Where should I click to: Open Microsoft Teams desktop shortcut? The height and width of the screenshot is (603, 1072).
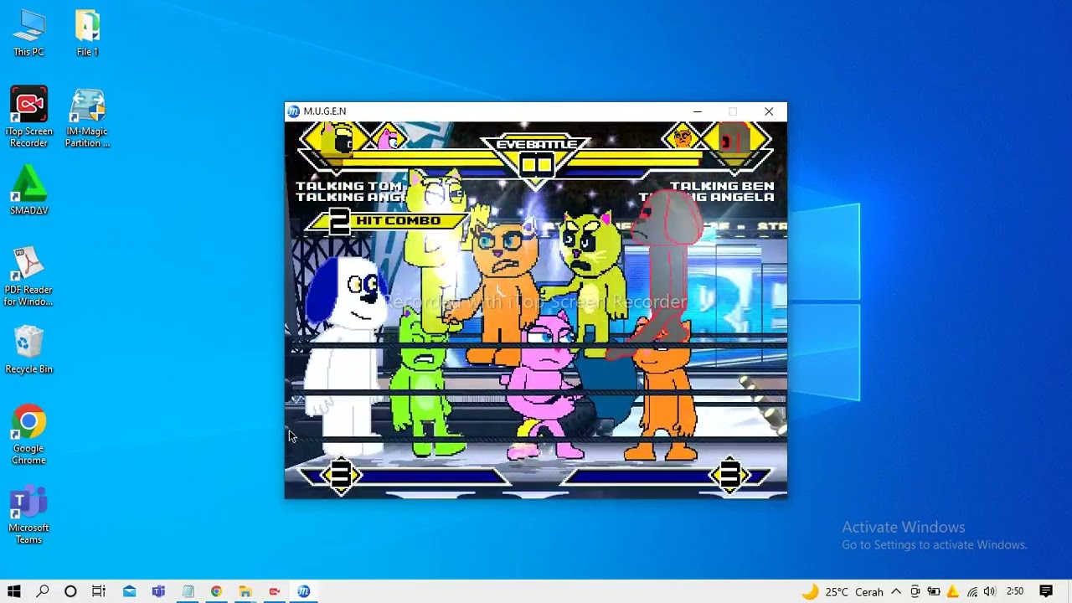(28, 516)
